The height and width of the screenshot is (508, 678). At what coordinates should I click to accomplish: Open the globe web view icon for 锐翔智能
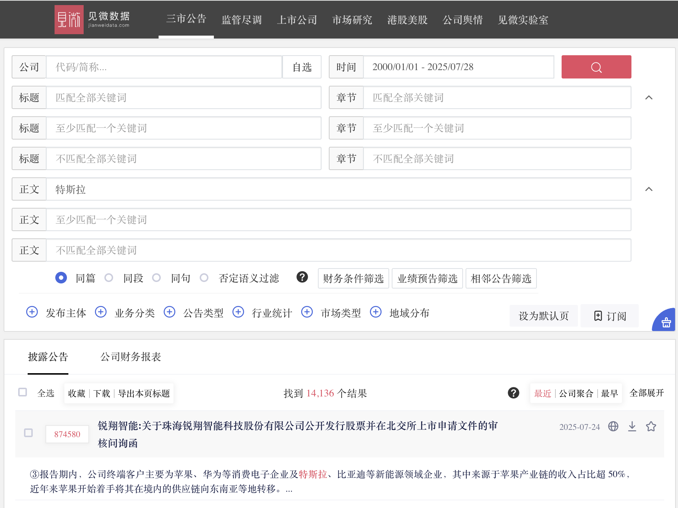pyautogui.click(x=613, y=426)
